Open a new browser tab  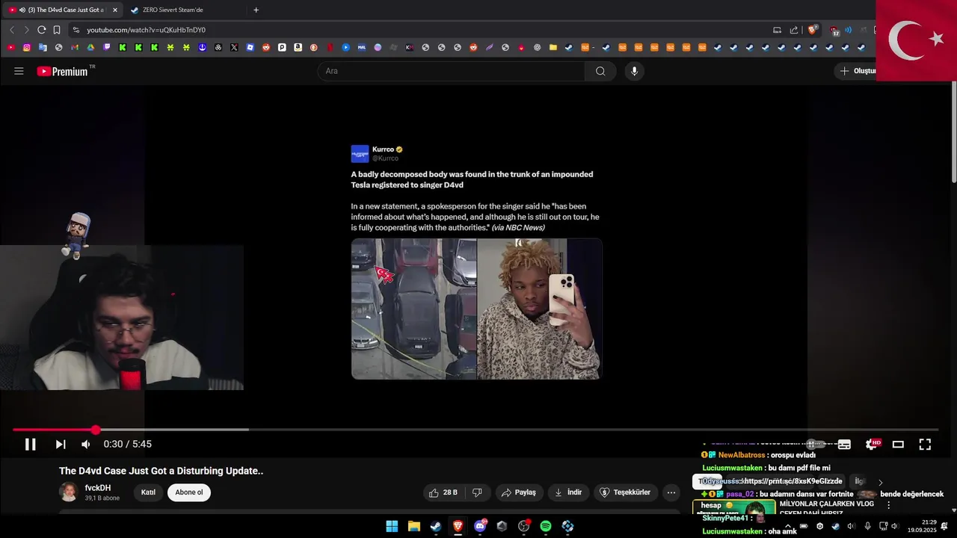coord(256,10)
